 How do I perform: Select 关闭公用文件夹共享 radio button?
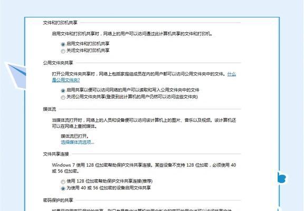pyautogui.click(x=63, y=97)
